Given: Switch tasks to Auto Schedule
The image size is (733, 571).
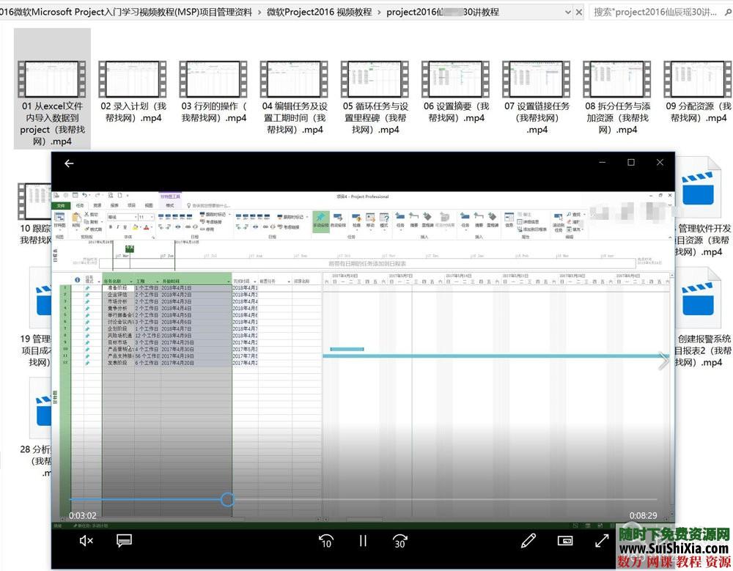Looking at the screenshot, I should (x=339, y=218).
